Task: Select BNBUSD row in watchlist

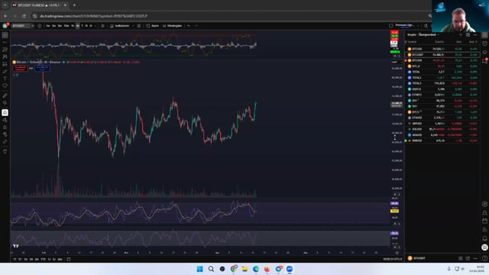Action: 442,141
